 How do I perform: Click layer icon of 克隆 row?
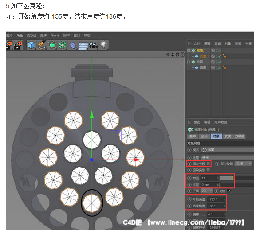(x=213, y=62)
